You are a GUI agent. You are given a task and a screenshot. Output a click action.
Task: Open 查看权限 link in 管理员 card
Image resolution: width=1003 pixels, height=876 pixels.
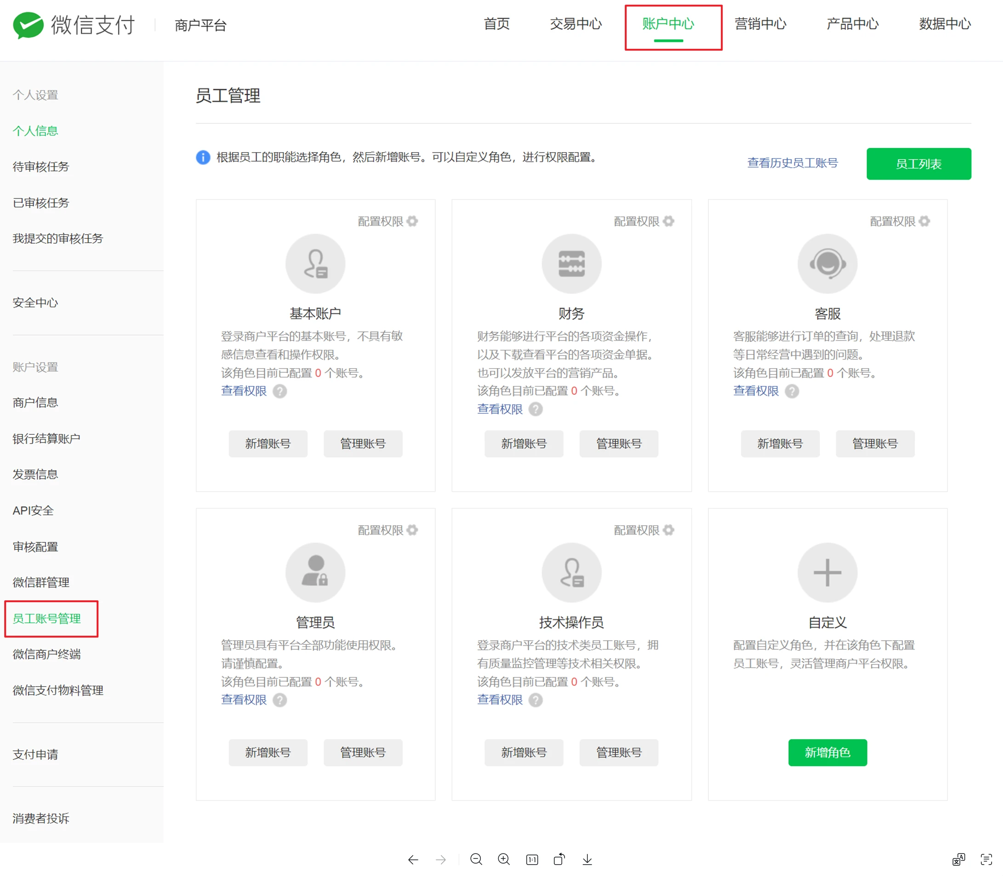[244, 700]
